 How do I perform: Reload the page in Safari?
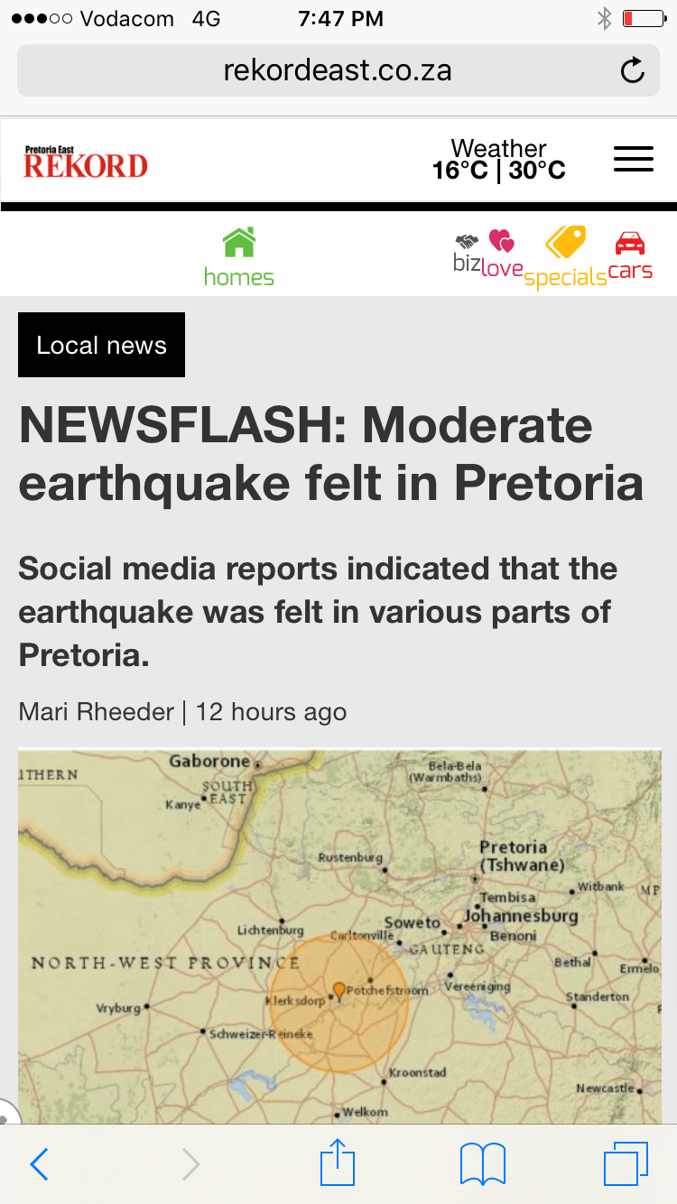click(633, 70)
